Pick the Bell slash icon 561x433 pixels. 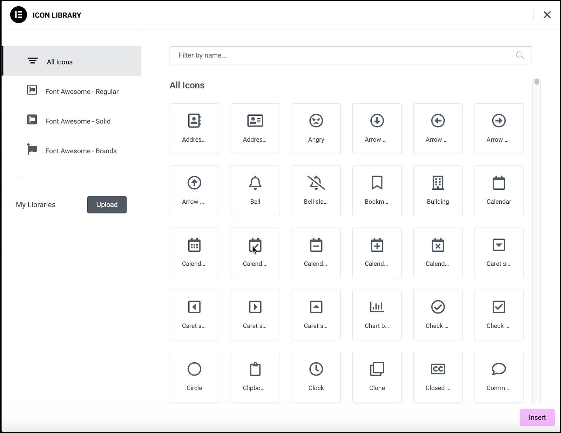(316, 191)
